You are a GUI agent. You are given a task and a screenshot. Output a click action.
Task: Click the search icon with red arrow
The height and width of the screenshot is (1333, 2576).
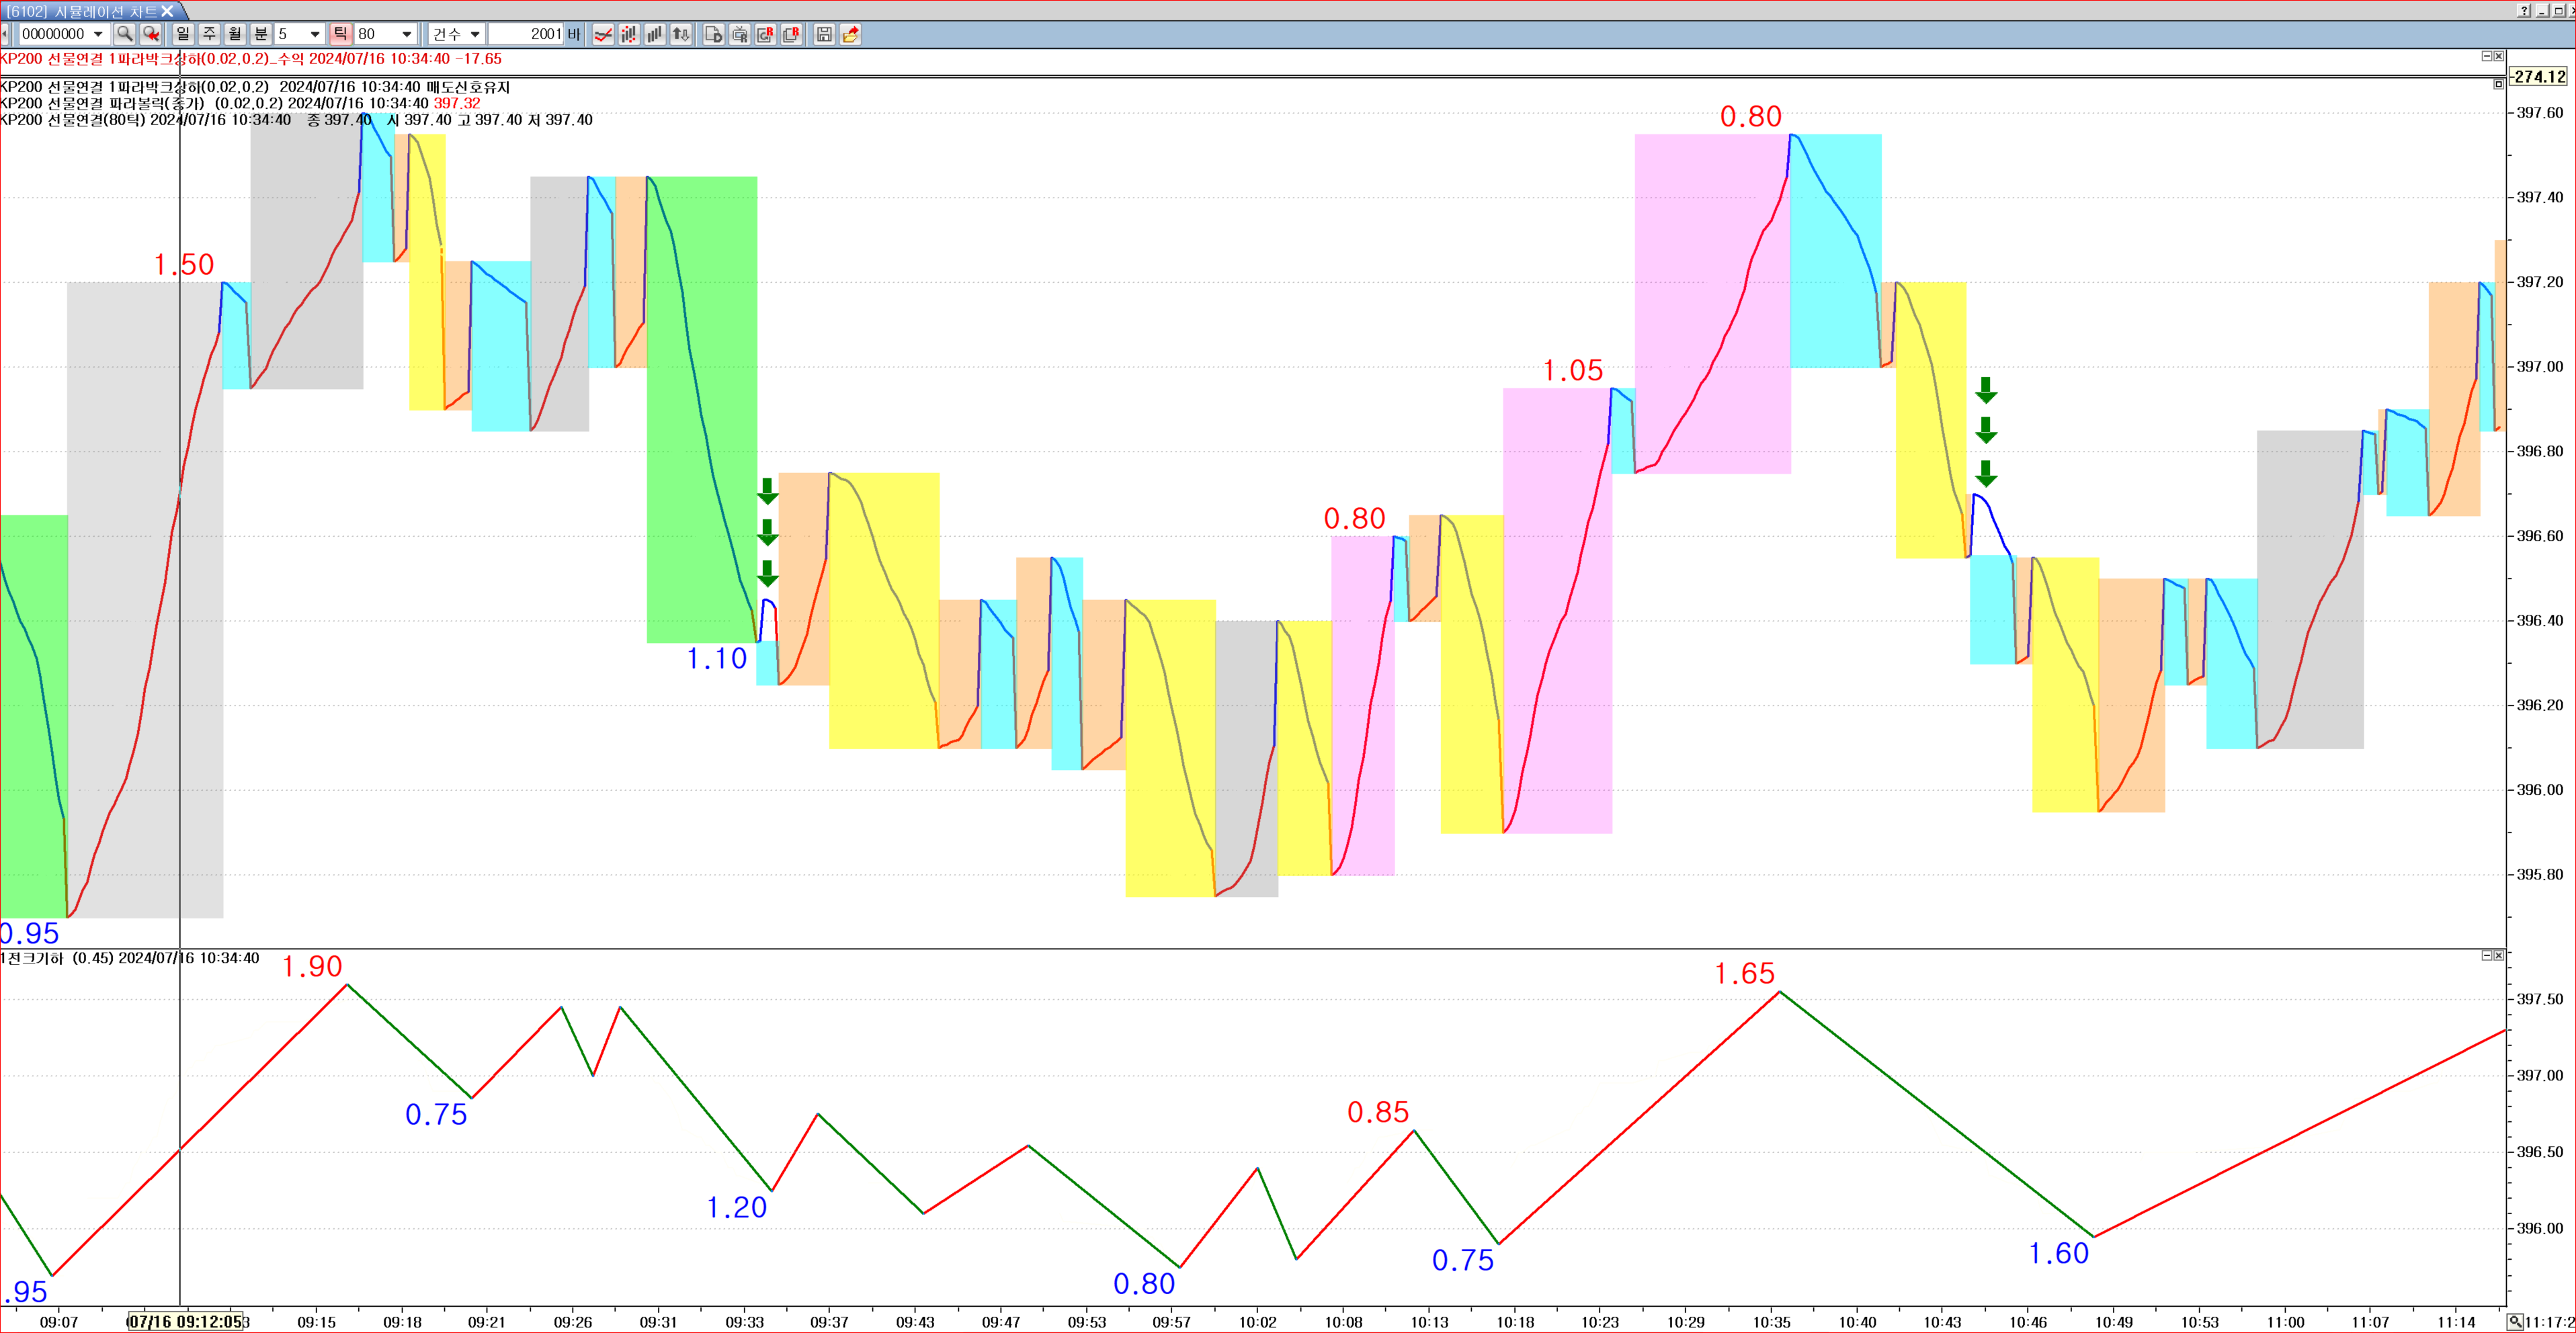(x=151, y=34)
